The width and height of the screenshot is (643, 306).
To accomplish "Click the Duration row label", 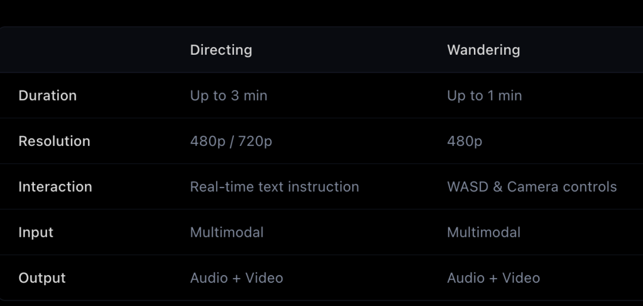I will [x=48, y=96].
